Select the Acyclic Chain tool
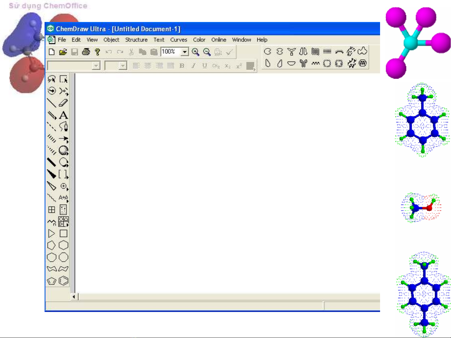 (x=51, y=222)
